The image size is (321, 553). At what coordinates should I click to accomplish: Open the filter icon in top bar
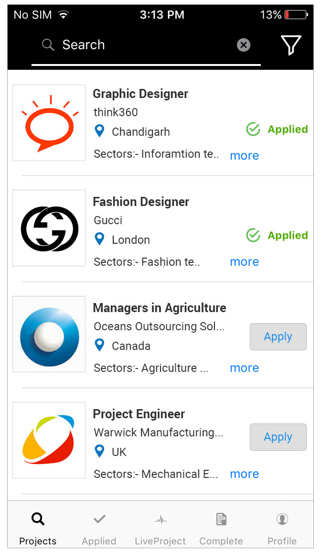pyautogui.click(x=291, y=45)
